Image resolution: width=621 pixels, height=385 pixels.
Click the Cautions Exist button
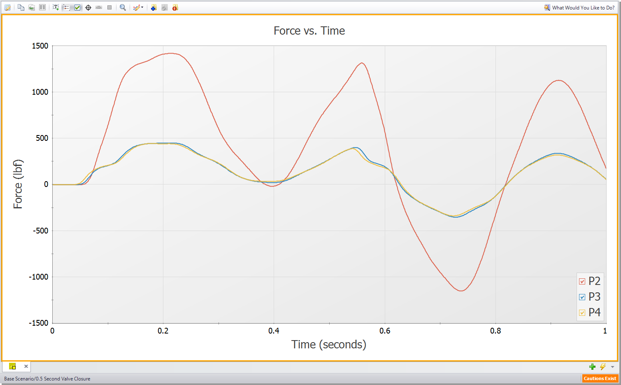click(x=600, y=378)
